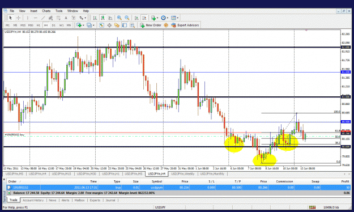
Task: Click the New Order button
Action: coord(151,25)
